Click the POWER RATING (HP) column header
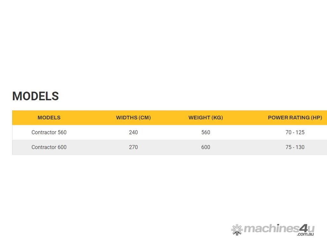The width and height of the screenshot is (327, 245). tap(295, 118)
